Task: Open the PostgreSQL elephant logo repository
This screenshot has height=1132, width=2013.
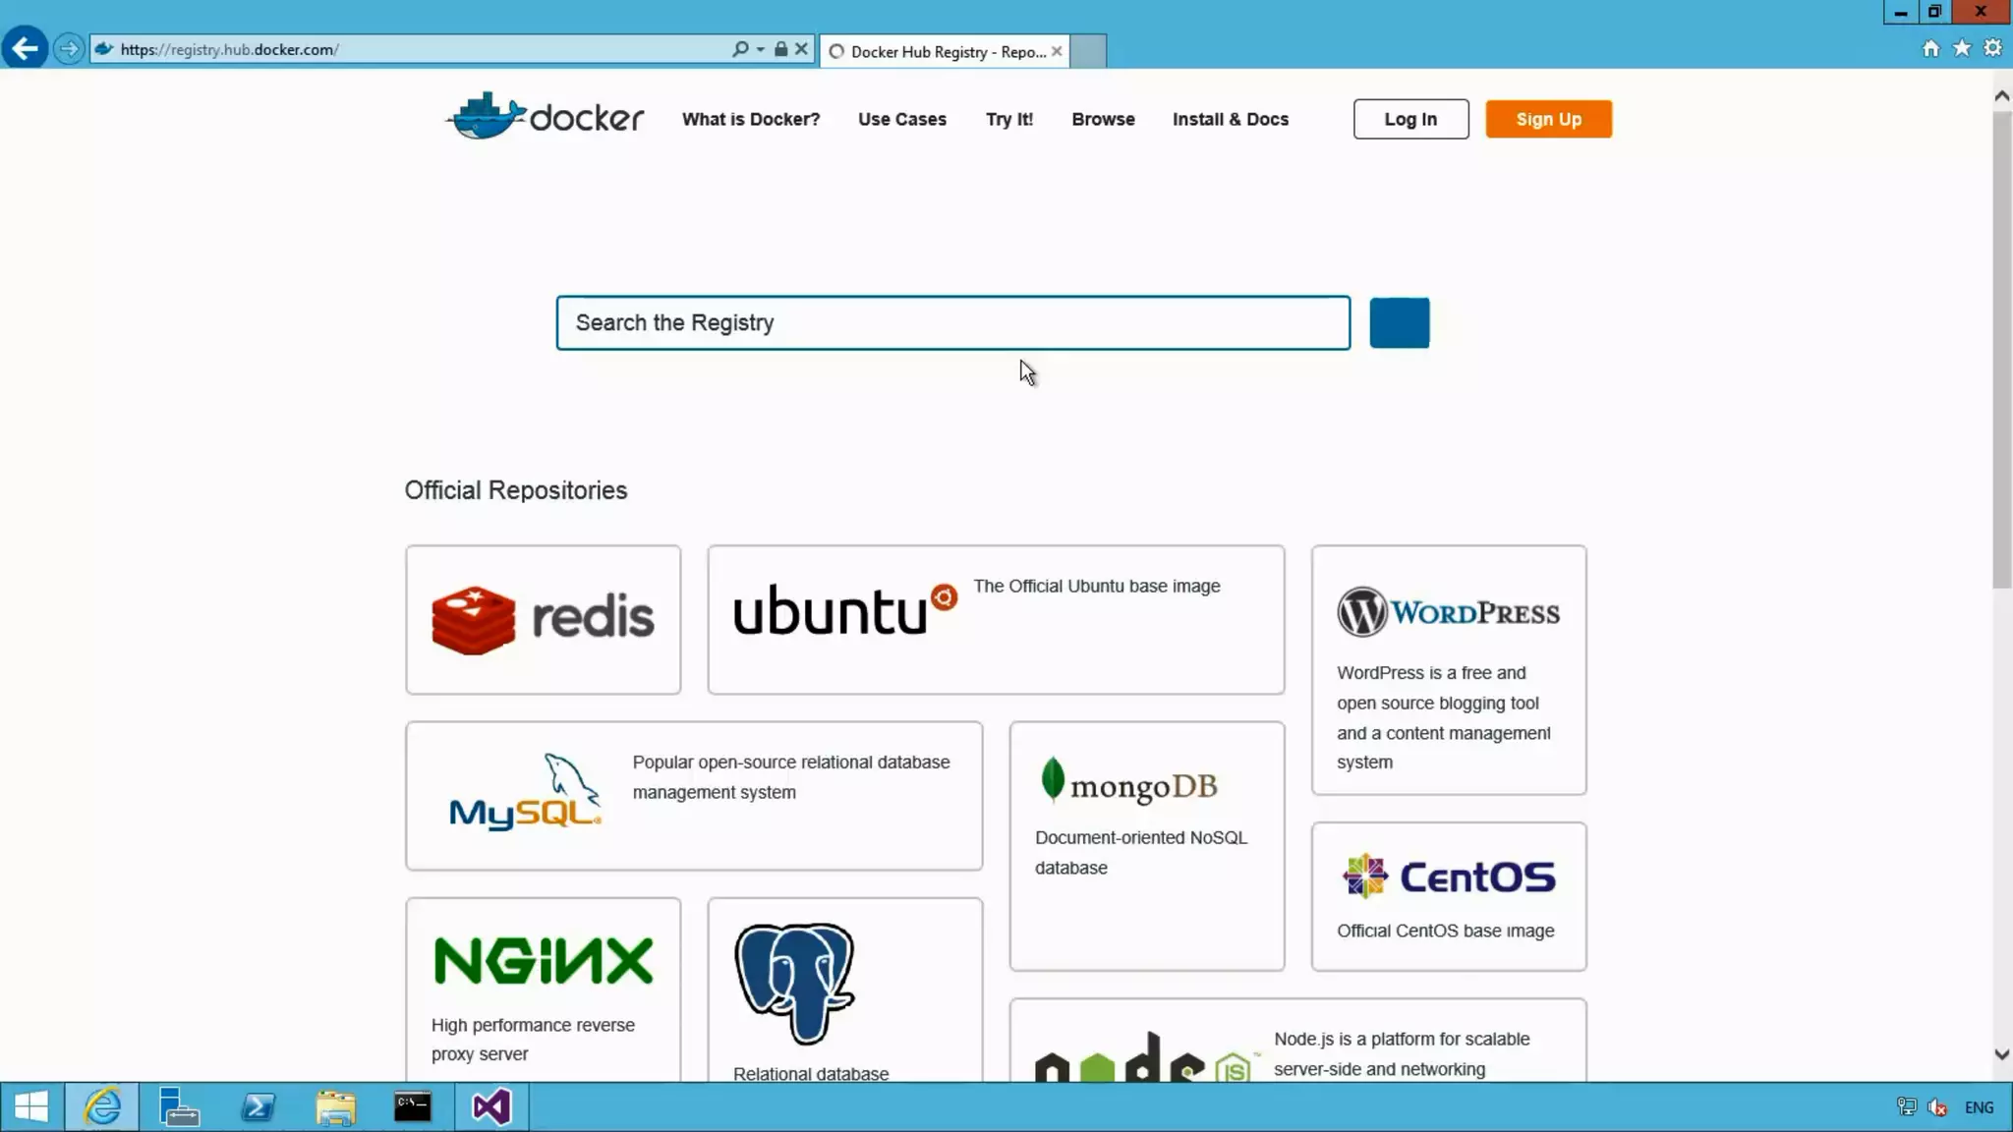Action: click(794, 983)
